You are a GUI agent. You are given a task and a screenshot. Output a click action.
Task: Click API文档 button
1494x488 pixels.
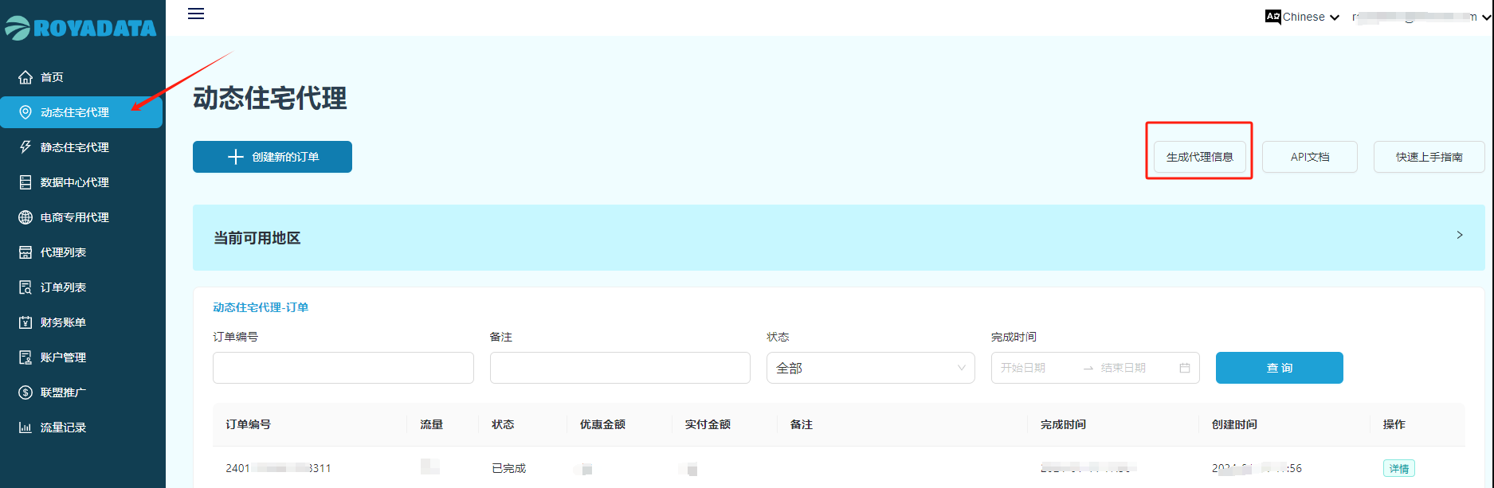[1310, 157]
